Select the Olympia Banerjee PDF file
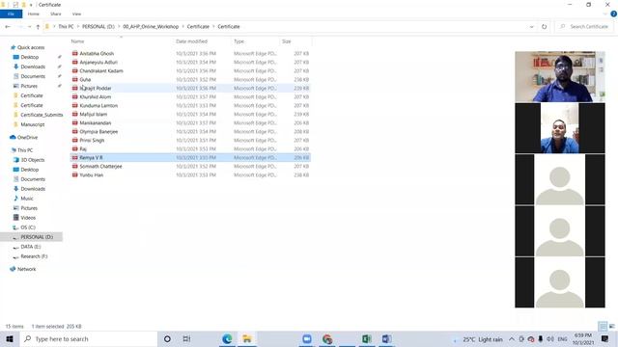 (x=190, y=131)
